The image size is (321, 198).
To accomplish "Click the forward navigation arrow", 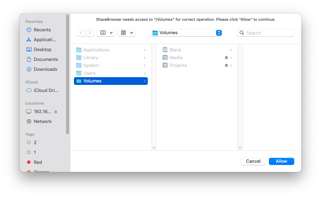I will tap(90, 33).
